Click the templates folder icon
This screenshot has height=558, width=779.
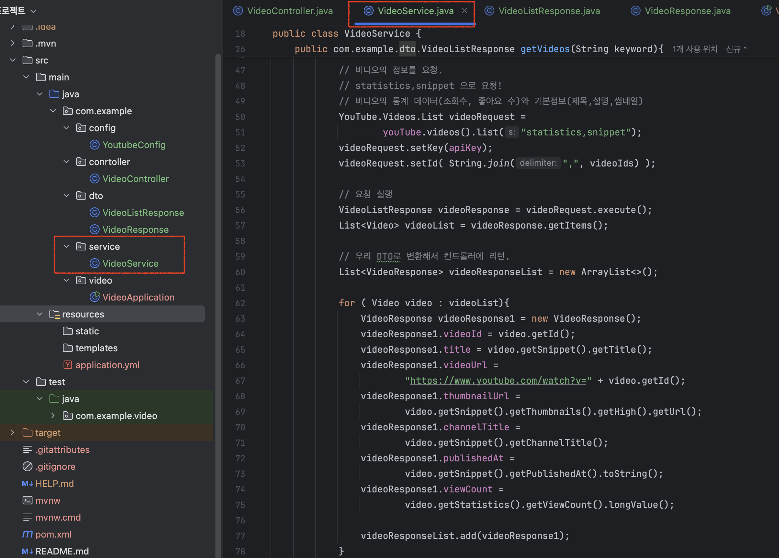tap(68, 348)
